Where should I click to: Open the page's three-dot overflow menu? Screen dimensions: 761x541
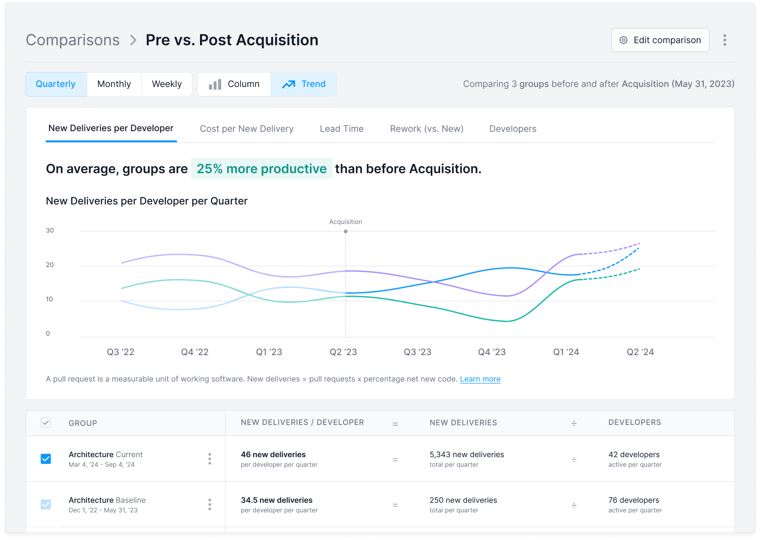[x=725, y=40]
